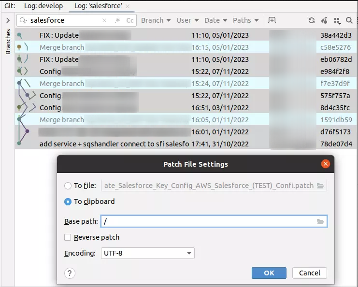Click the Git: tool window label
Screen dimensions: 358x287
(10, 6)
